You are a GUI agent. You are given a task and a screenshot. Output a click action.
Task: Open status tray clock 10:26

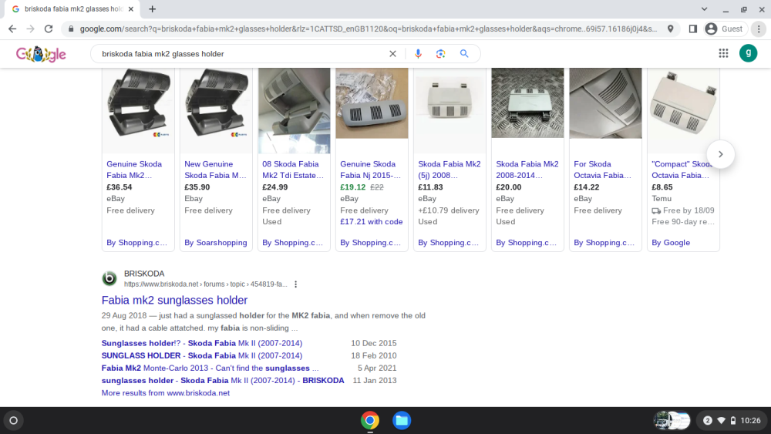[750, 420]
